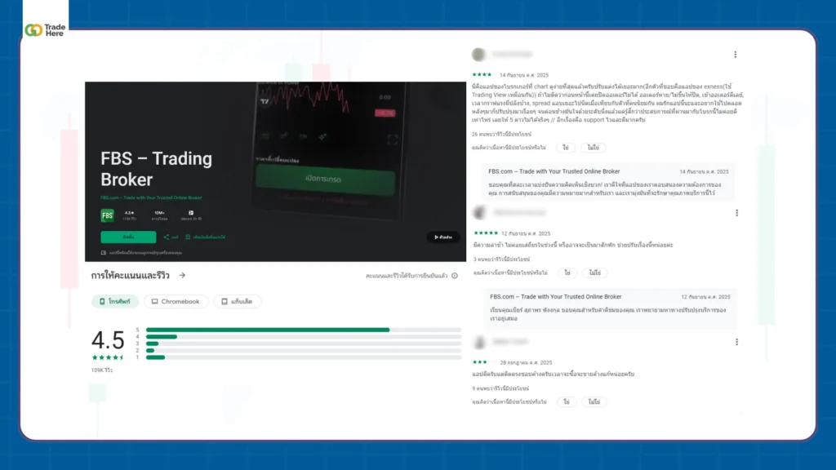Click the green install button
Viewport: 836px width, 470px height.
point(128,237)
